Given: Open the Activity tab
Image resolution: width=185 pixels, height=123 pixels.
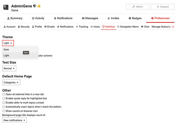Looking at the screenshot, I should click(38, 18).
